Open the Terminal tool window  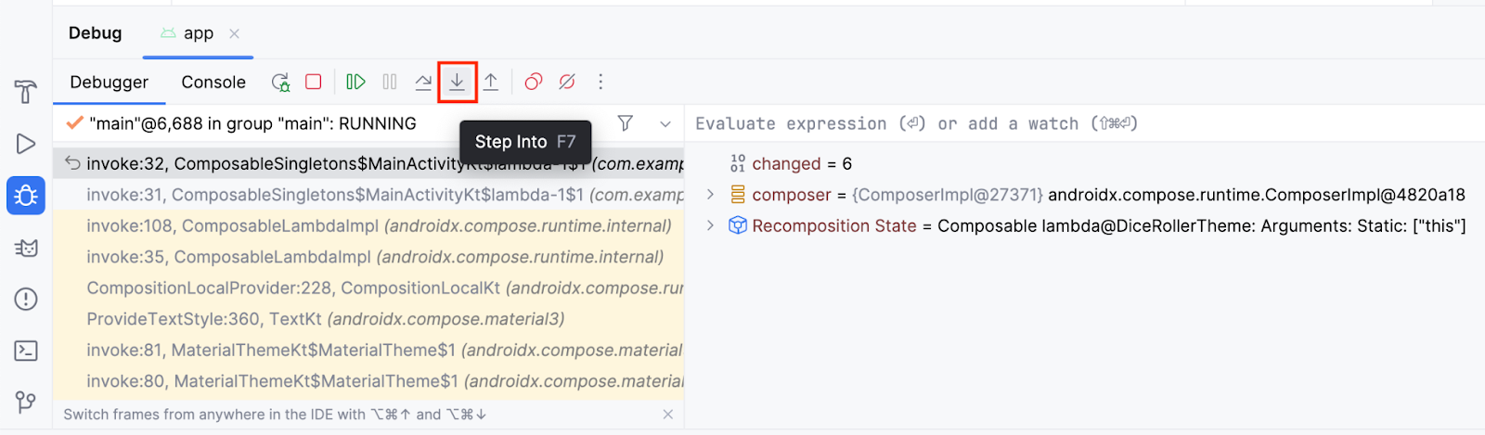click(26, 351)
